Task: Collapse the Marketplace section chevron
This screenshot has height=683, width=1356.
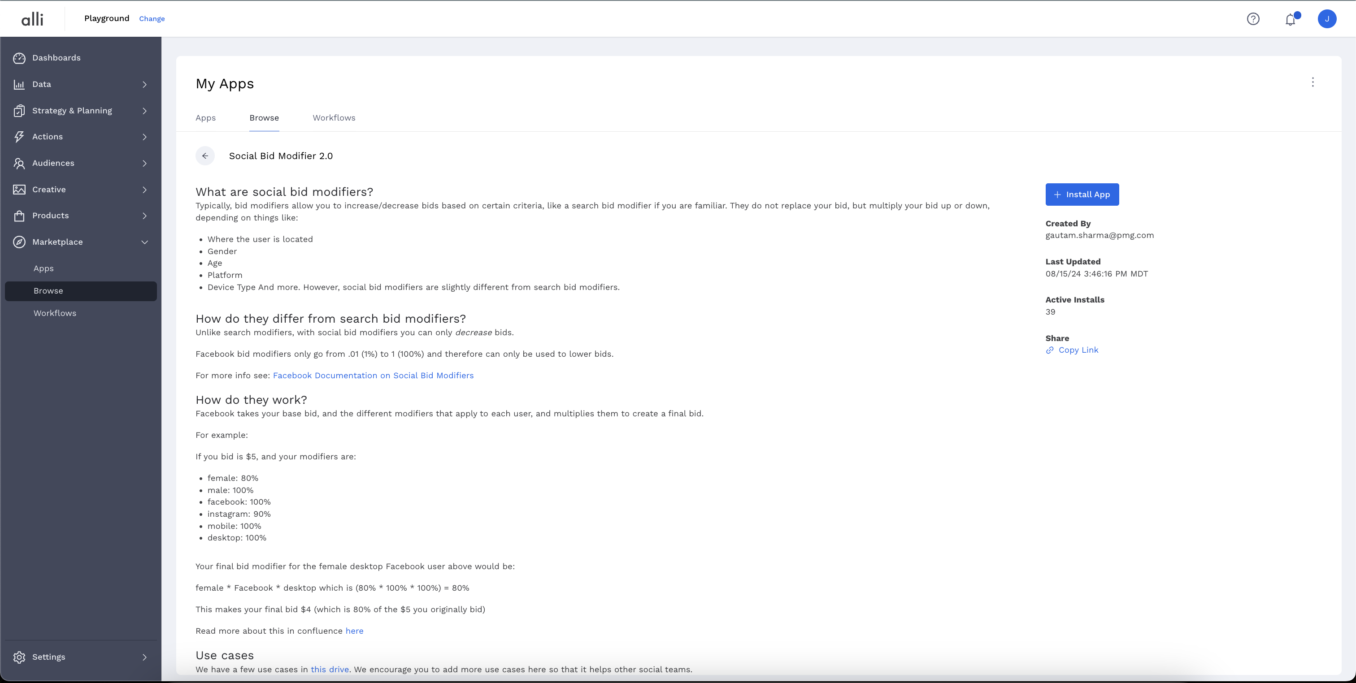Action: coord(144,242)
